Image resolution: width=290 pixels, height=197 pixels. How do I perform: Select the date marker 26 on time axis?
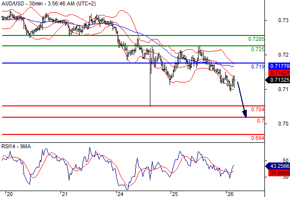(230, 194)
